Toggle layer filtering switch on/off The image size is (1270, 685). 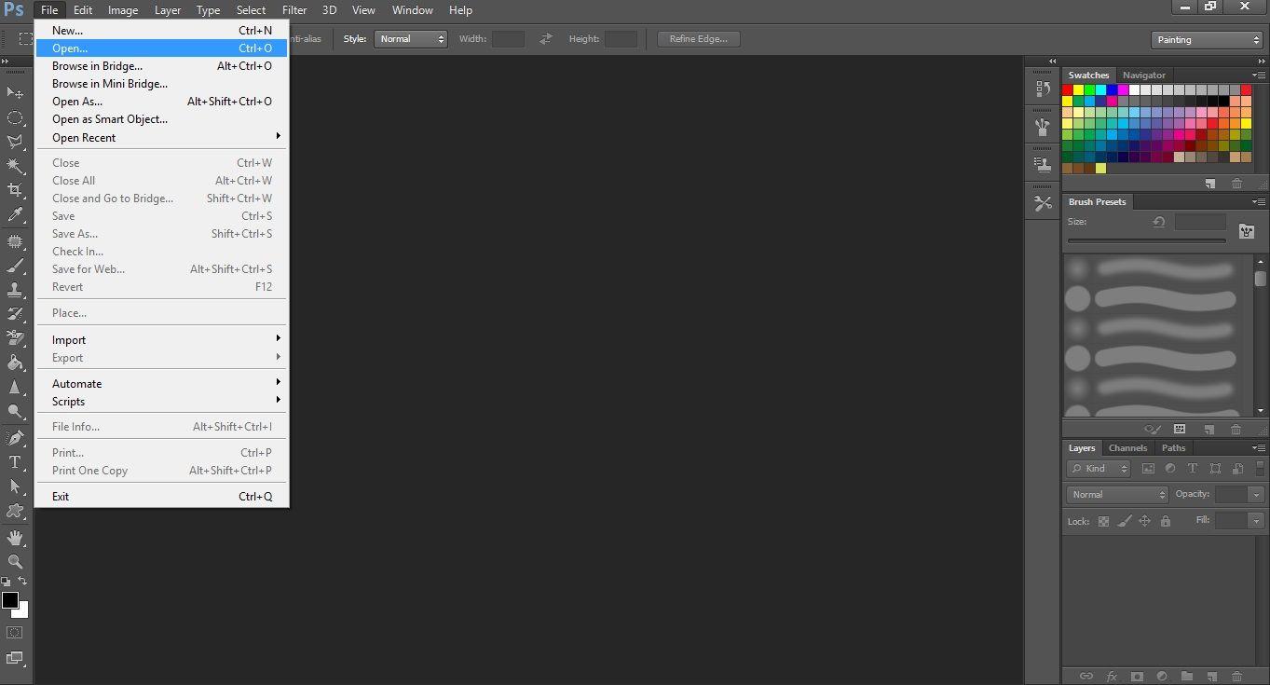click(x=1260, y=469)
